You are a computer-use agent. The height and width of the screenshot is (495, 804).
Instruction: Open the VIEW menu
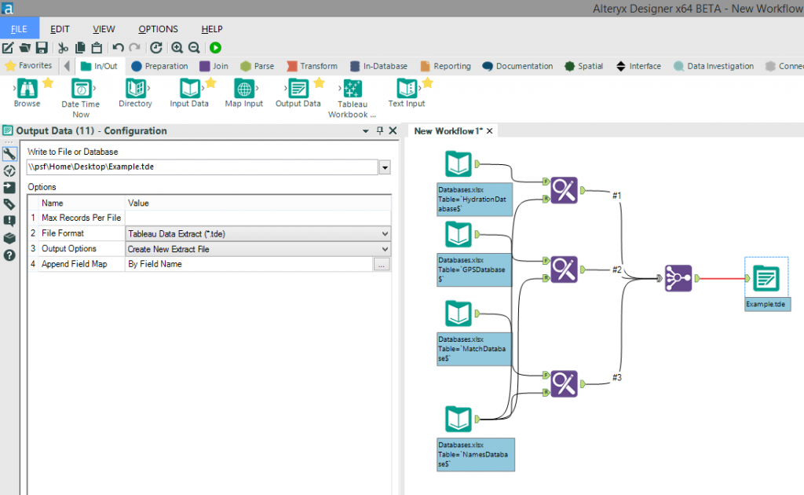pos(104,29)
